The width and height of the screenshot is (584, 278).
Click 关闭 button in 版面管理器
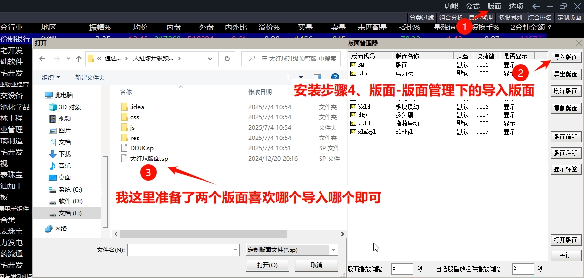[565, 256]
